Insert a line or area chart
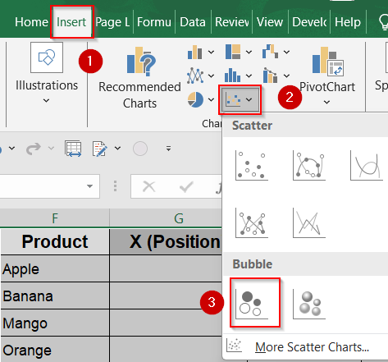 [x=195, y=76]
